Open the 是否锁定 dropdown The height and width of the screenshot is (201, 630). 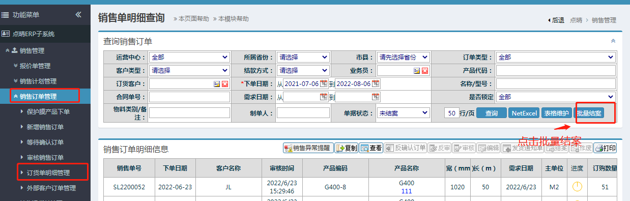(x=556, y=97)
